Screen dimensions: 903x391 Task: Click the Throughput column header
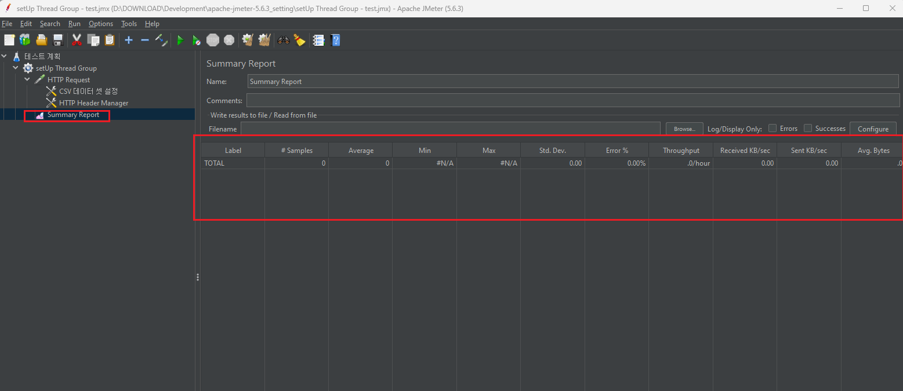[x=681, y=150]
